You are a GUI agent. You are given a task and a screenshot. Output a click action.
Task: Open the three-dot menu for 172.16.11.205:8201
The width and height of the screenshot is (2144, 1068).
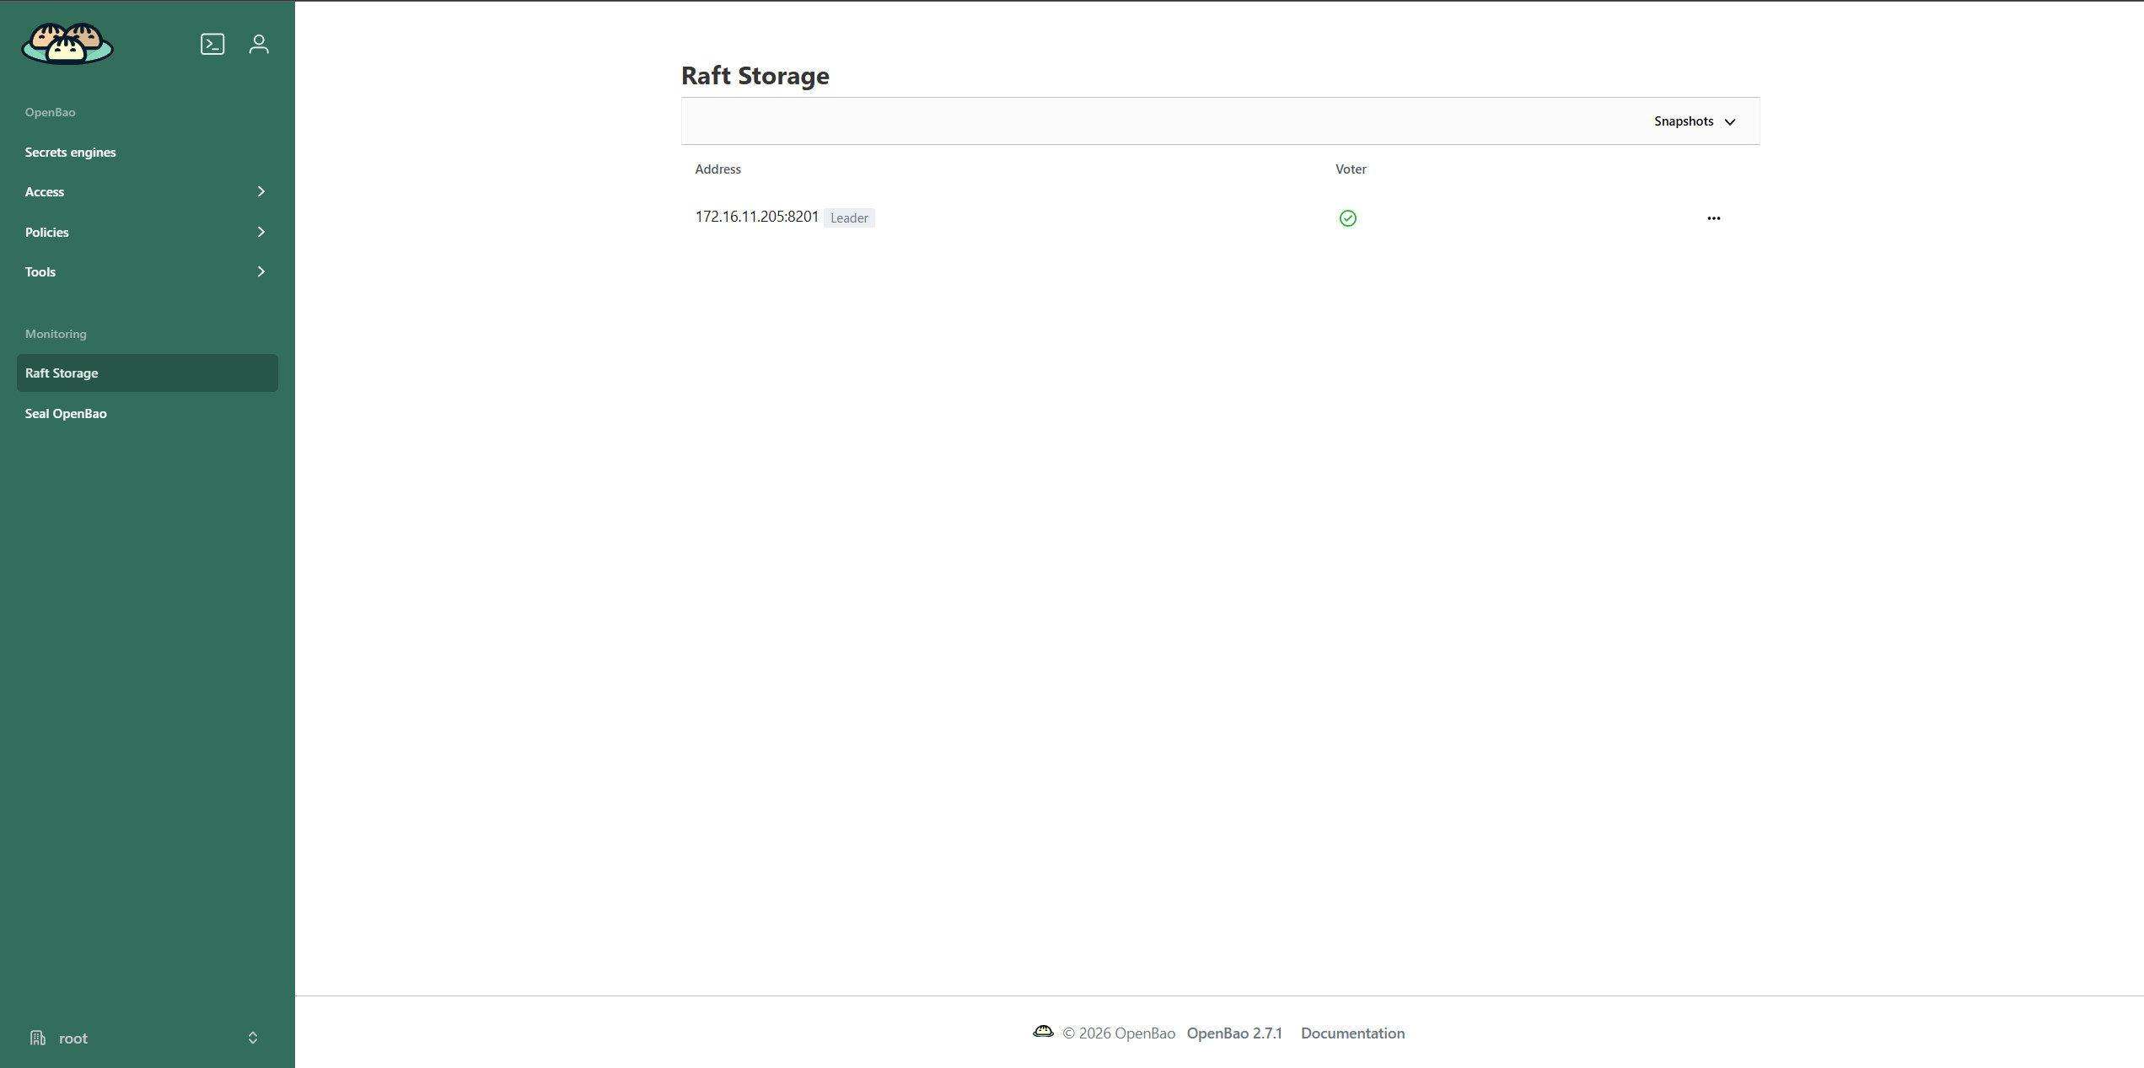pos(1713,218)
